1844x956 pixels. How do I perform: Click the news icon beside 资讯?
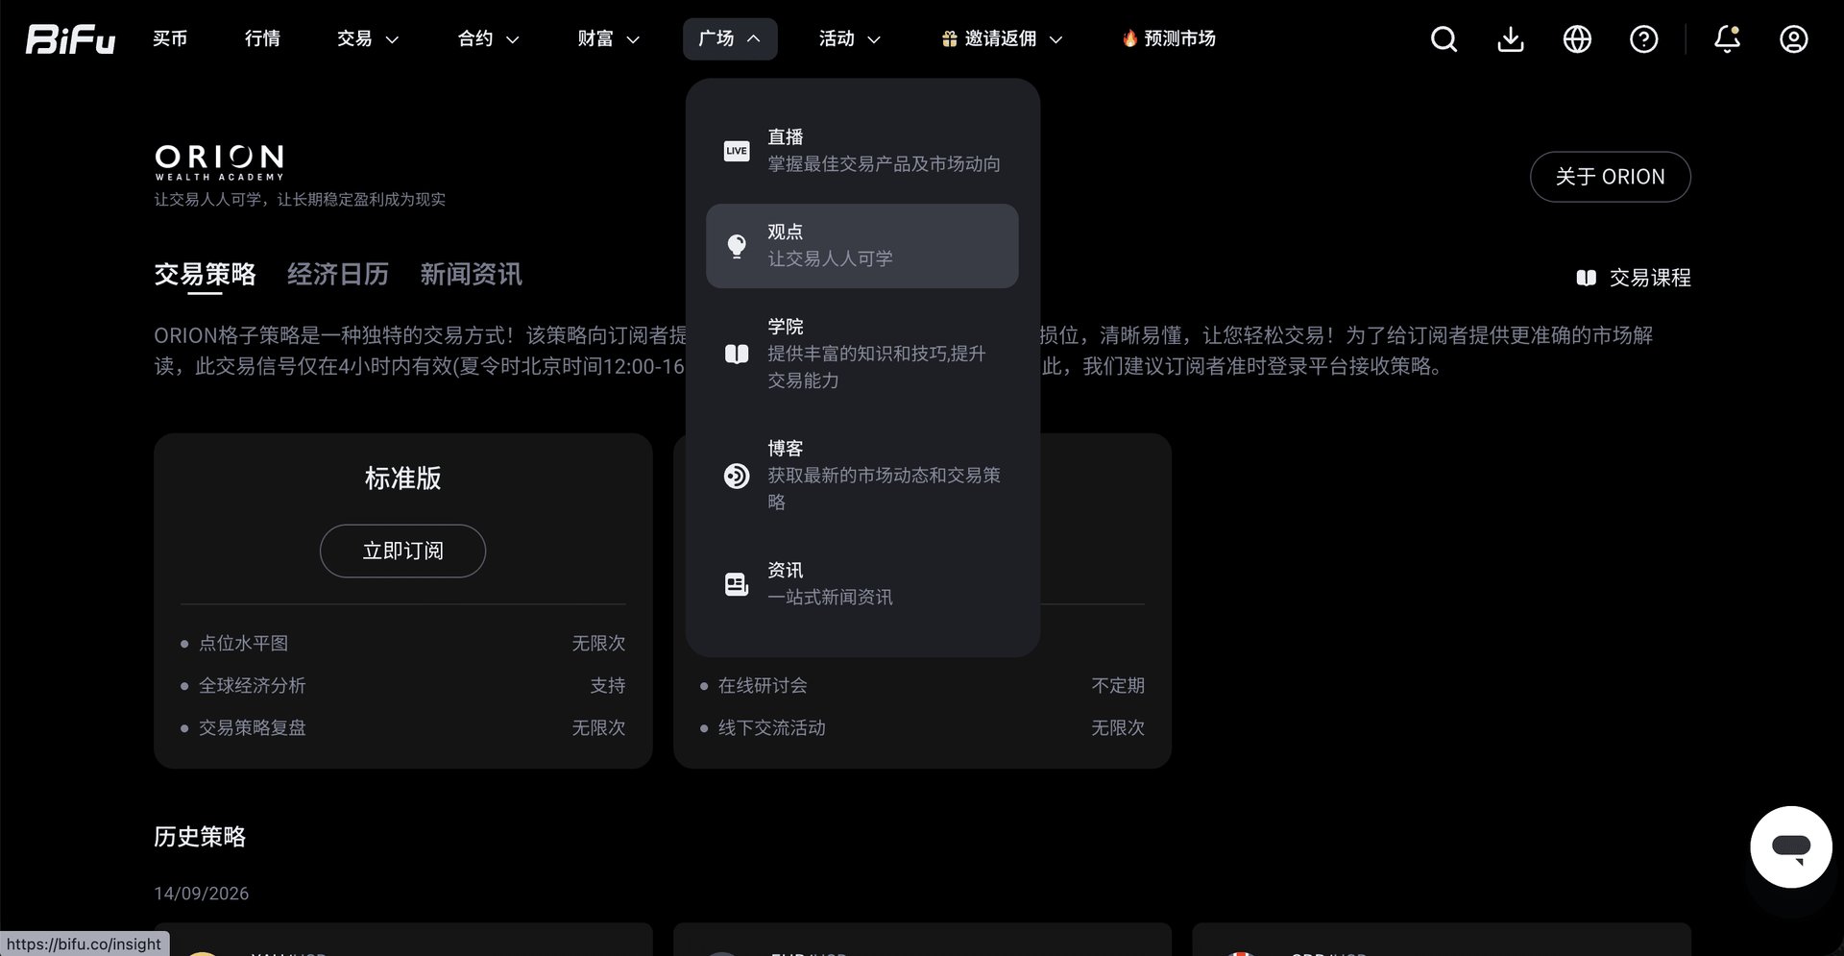tap(737, 584)
